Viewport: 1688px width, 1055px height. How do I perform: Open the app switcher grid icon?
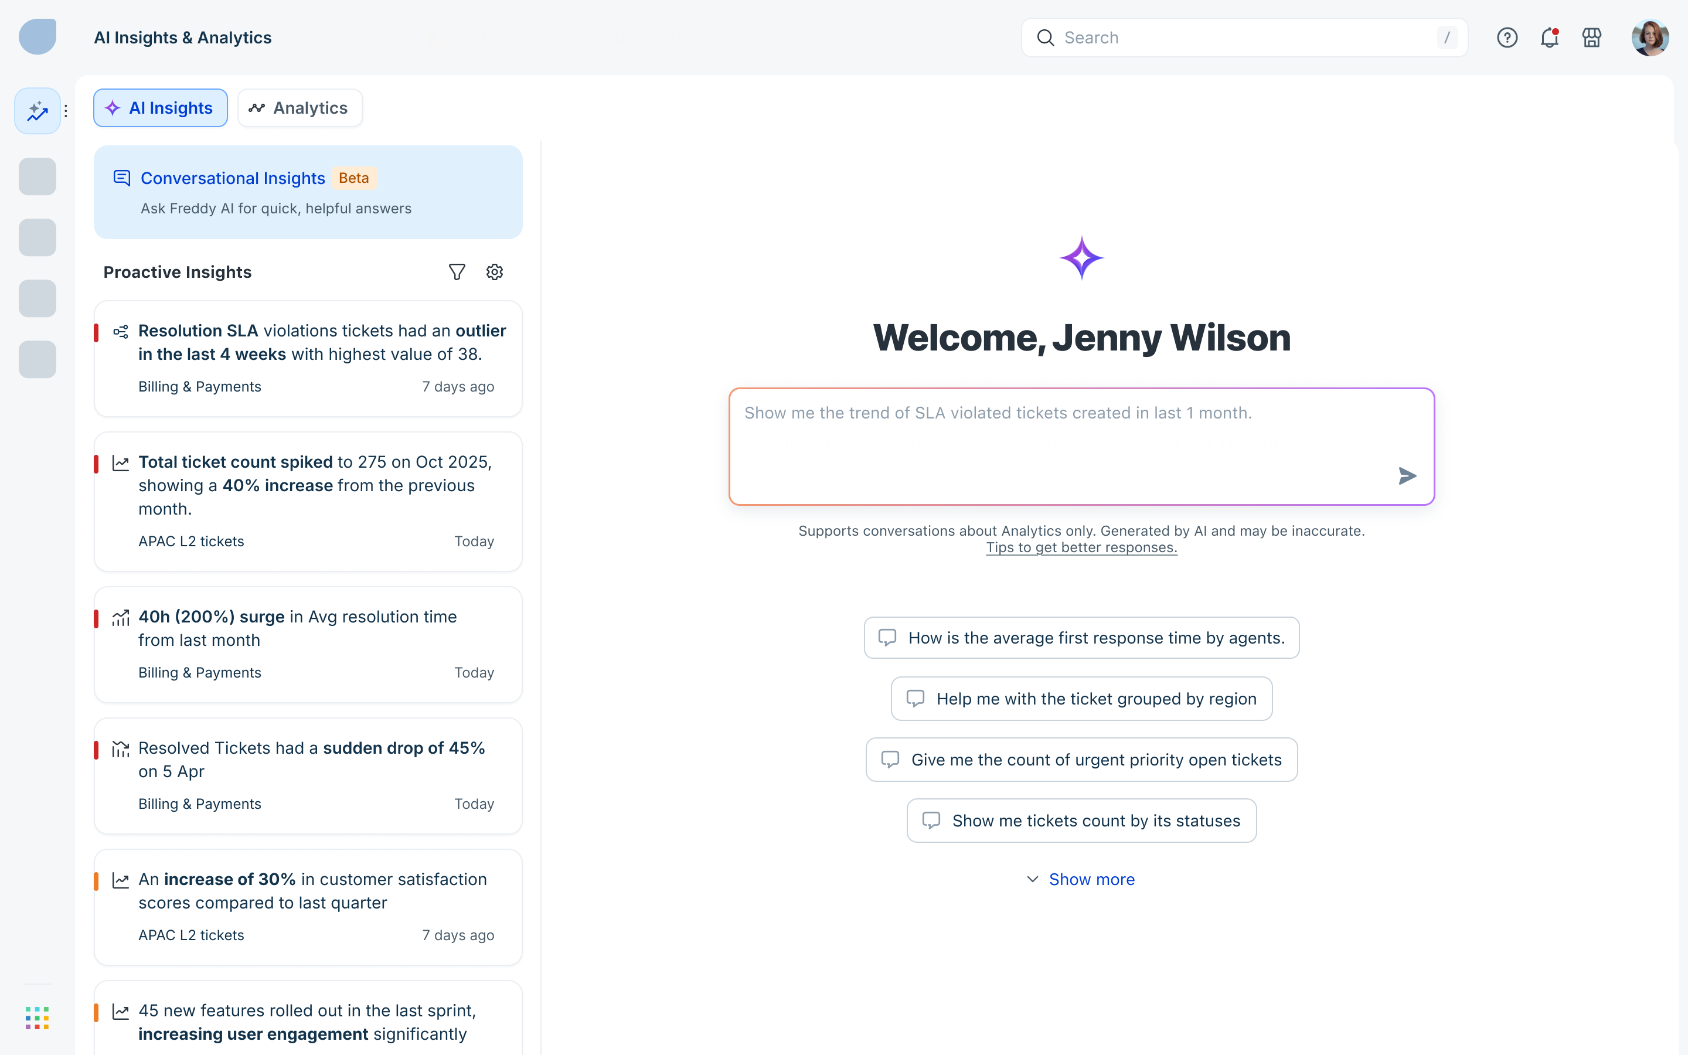click(37, 1018)
